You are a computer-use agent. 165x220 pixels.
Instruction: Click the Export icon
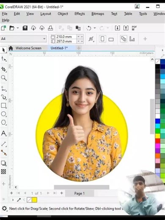coord(126,28)
